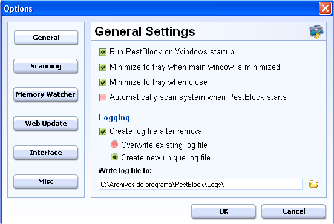Select Create new unique log file option
The image size is (334, 224).
click(114, 157)
